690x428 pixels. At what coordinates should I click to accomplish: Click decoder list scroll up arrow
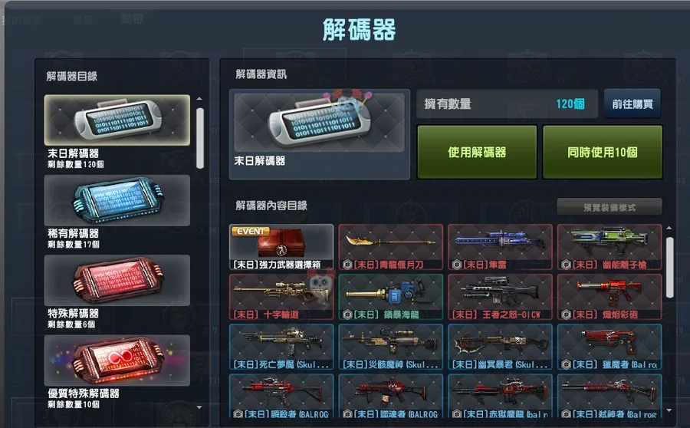(199, 99)
